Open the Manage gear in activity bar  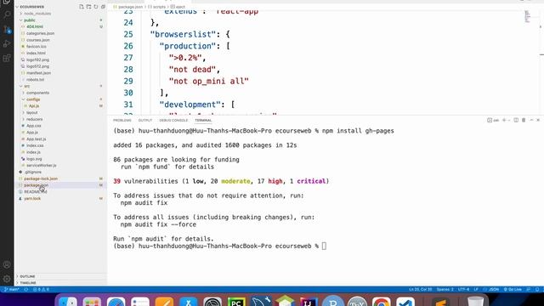click(x=7, y=279)
